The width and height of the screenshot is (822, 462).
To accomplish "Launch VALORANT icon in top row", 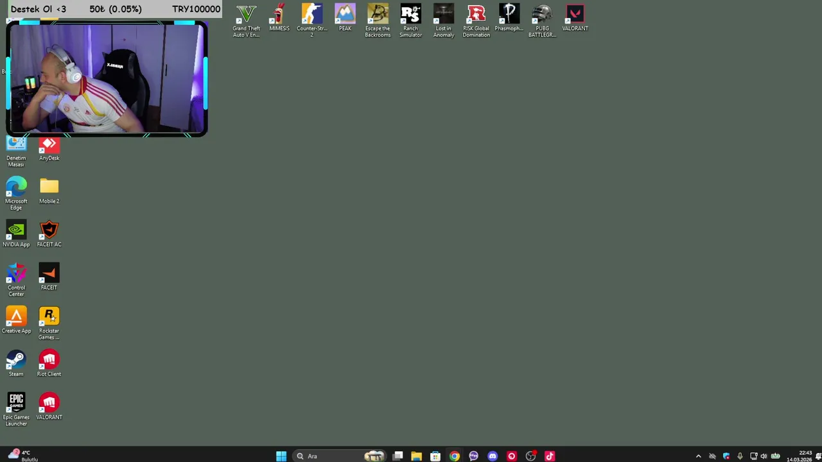I will point(575,18).
